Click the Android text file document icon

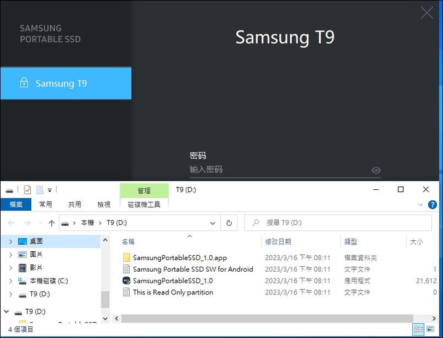[126, 269]
